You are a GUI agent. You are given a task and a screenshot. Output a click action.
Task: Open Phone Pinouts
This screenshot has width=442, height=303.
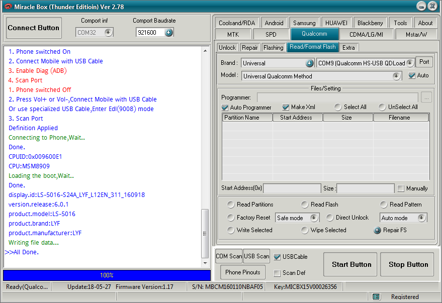coord(243,272)
